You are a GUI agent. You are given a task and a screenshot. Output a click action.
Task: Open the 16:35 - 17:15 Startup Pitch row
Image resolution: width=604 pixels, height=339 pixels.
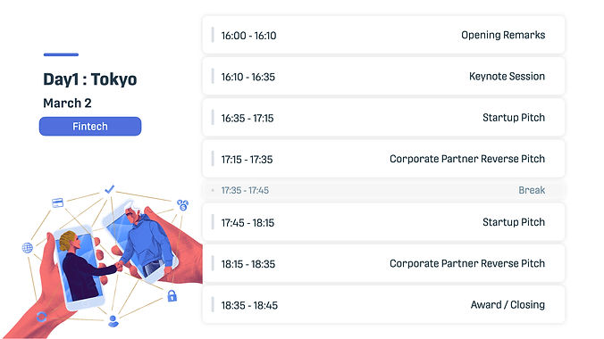383,118
